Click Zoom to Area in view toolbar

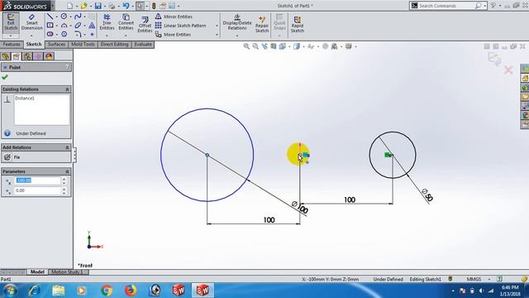(255, 46)
